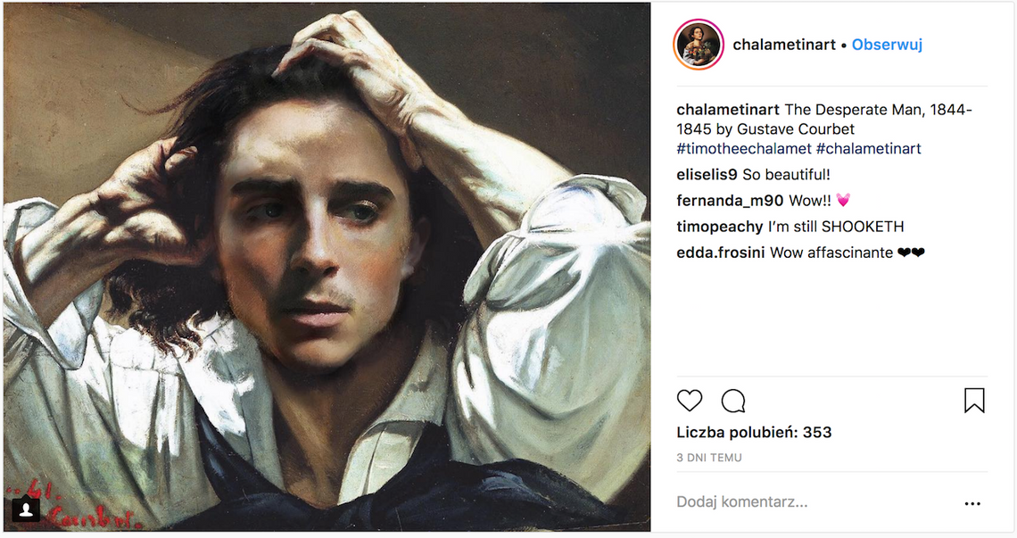Image resolution: width=1017 pixels, height=538 pixels.
Task: Visit commenter fernanda_m90's profile
Action: click(731, 201)
